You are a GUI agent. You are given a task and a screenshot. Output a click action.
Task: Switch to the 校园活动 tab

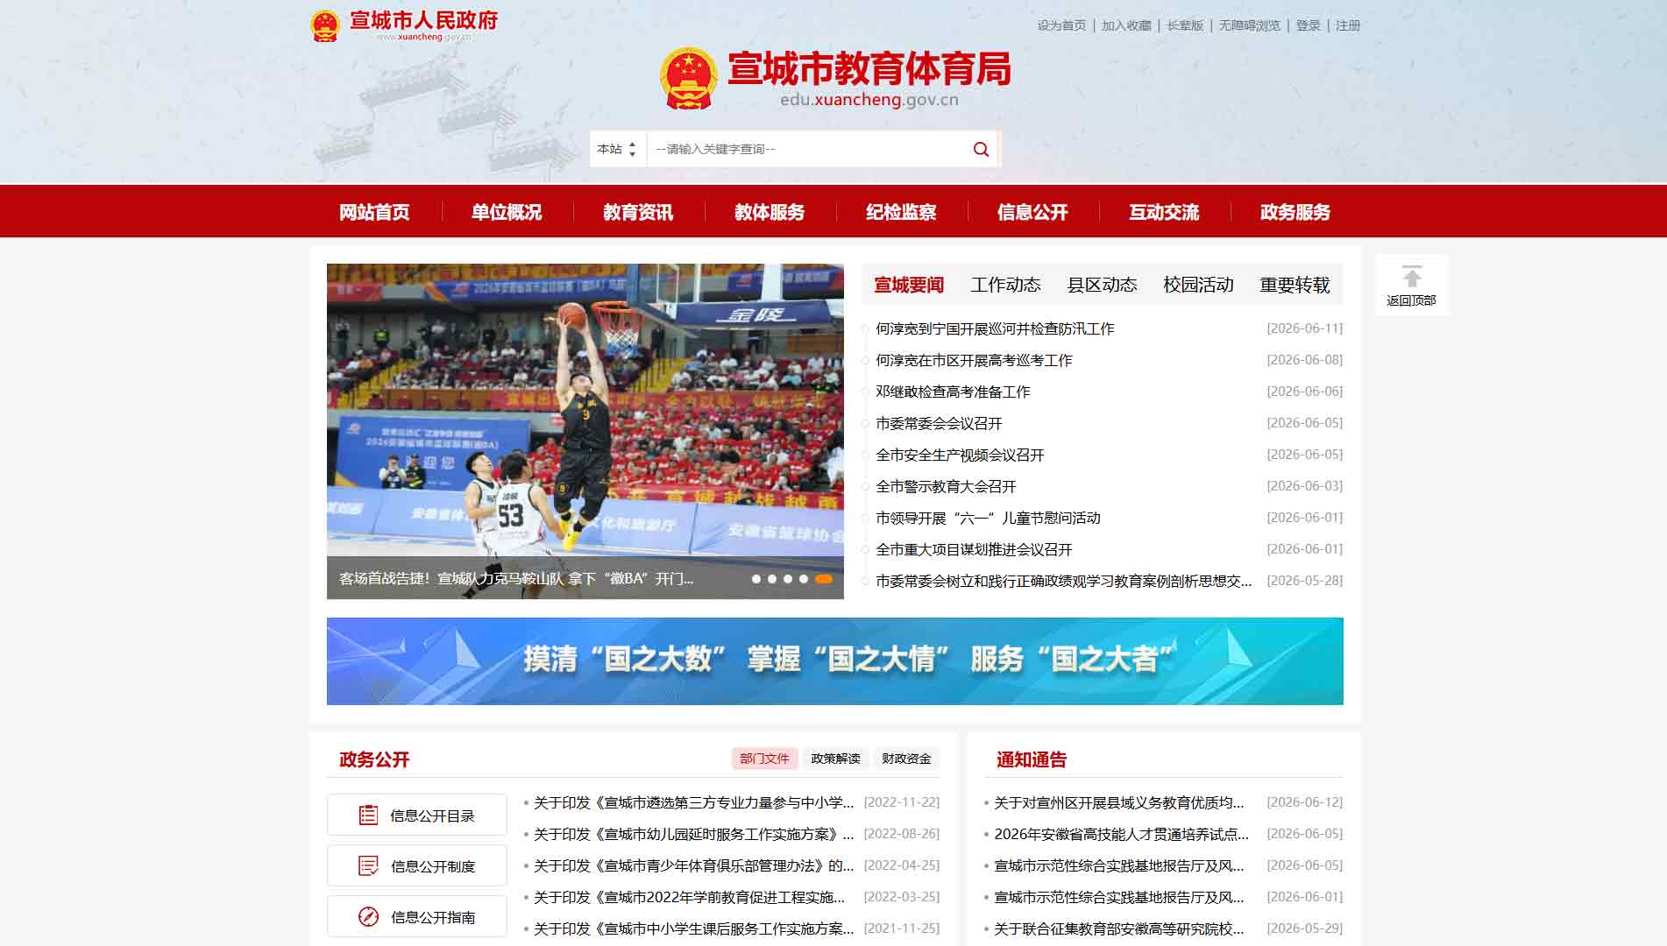1198,285
